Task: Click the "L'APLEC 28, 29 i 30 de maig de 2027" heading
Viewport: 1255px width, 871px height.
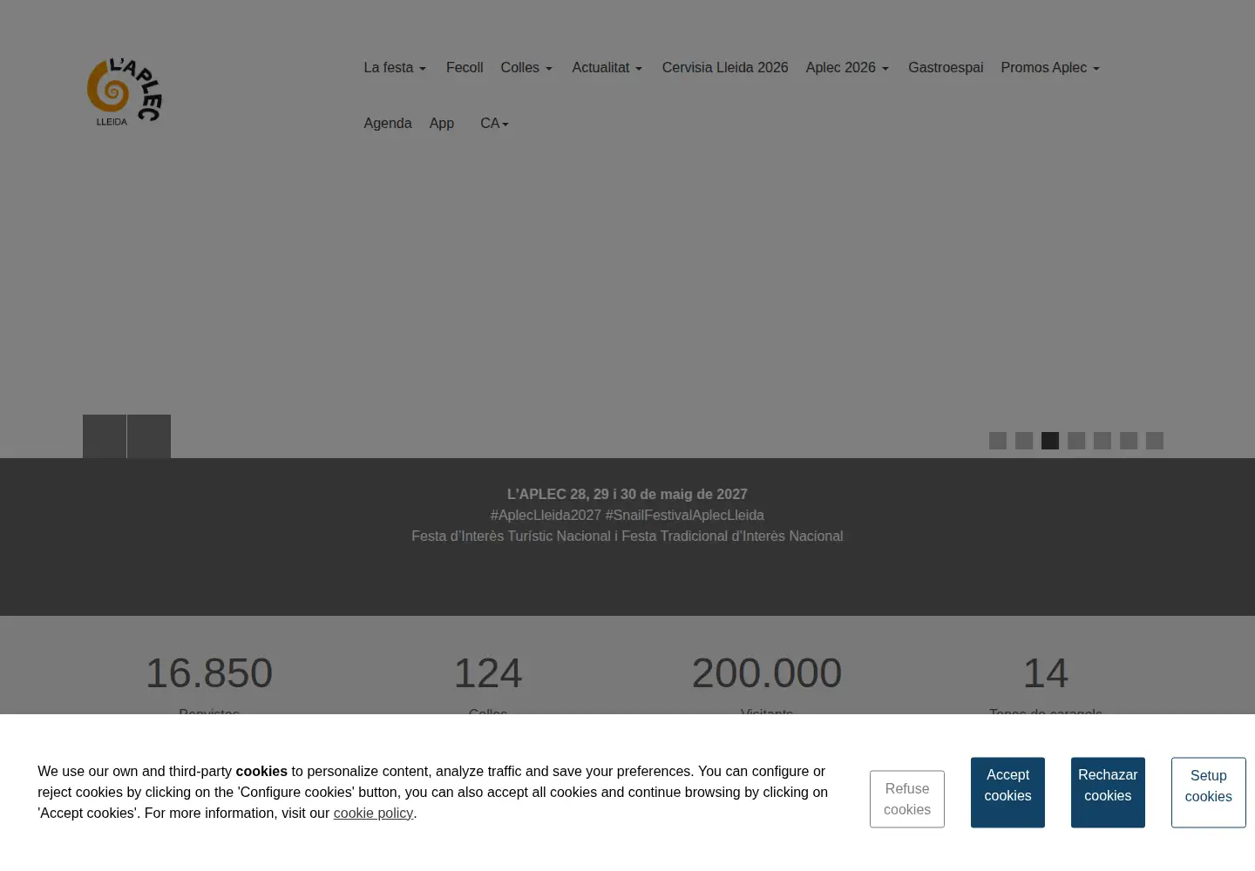Action: pos(627,495)
